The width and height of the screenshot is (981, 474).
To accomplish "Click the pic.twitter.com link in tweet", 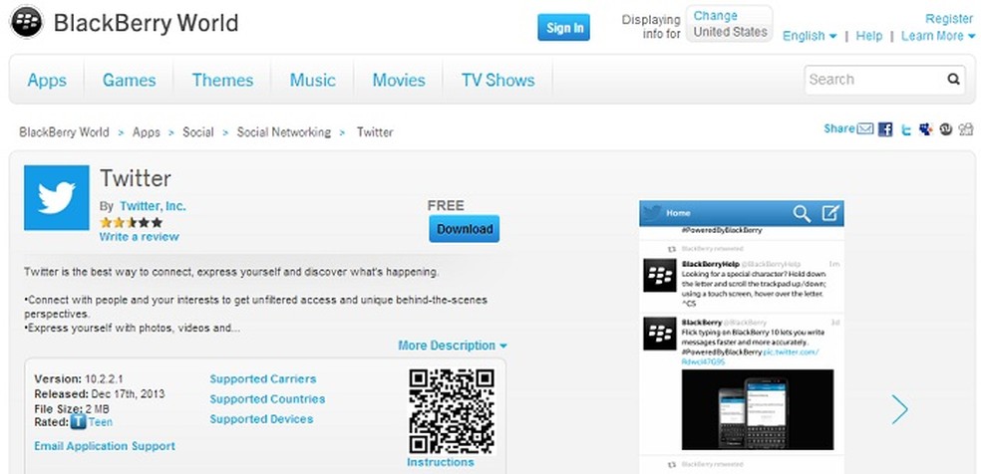I will tap(791, 353).
